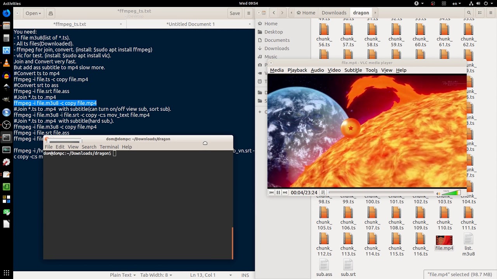Launch Firefox from the dock

click(6, 13)
